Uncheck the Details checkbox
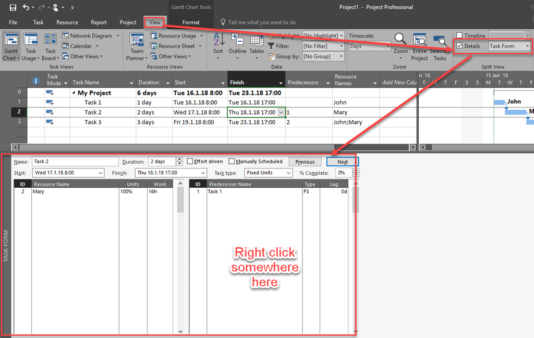534x338 pixels. (459, 46)
